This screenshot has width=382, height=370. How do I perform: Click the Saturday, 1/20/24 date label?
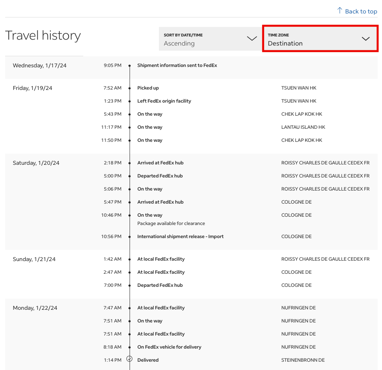click(x=36, y=163)
